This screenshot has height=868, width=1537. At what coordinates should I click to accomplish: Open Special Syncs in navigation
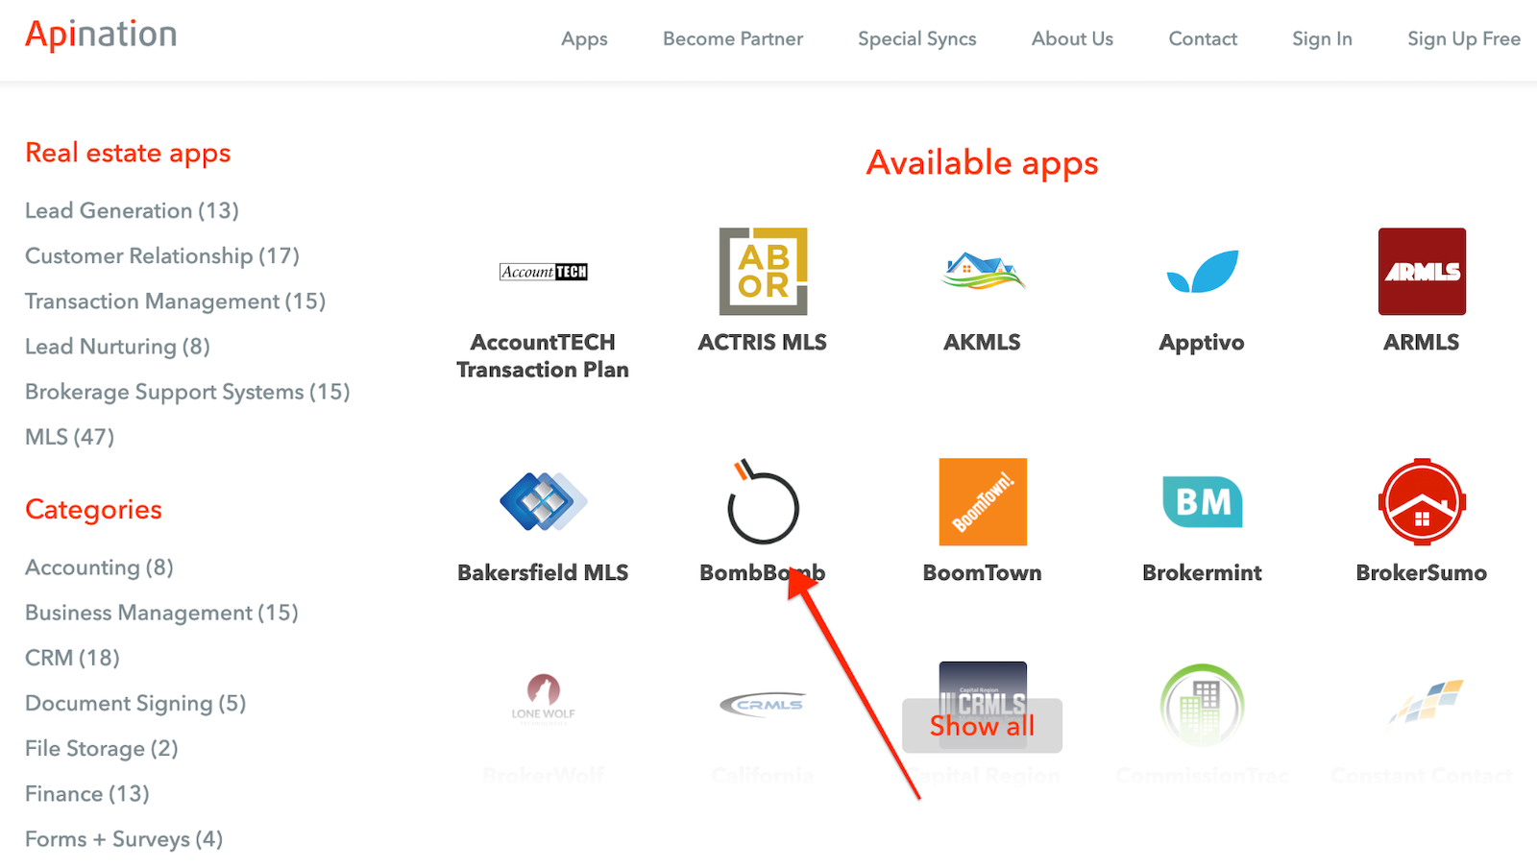coord(917,39)
